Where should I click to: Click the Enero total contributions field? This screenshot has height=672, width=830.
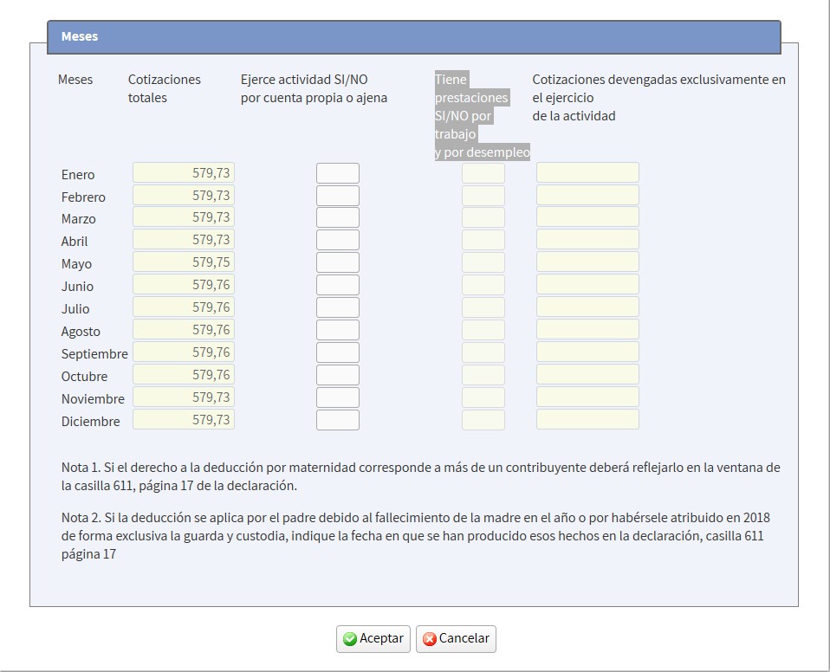coord(183,173)
